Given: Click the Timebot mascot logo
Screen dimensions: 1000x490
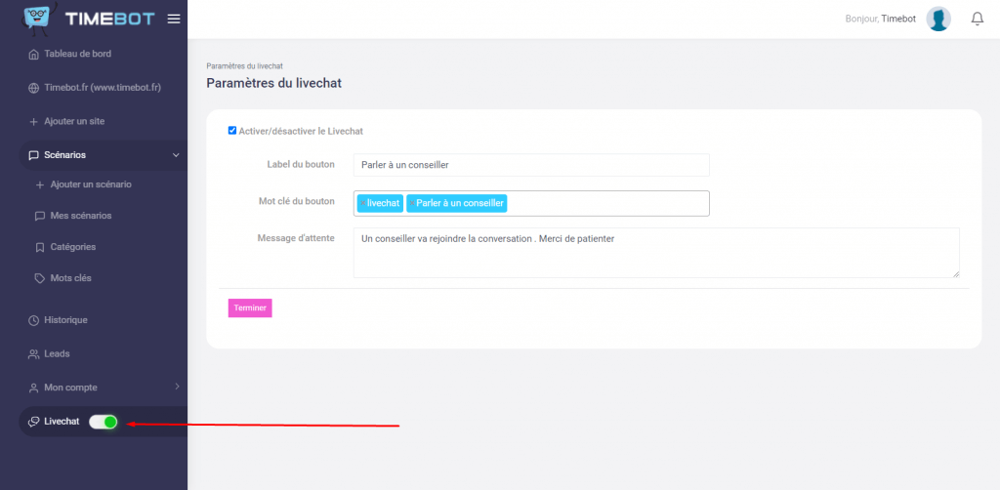Looking at the screenshot, I should pyautogui.click(x=38, y=18).
